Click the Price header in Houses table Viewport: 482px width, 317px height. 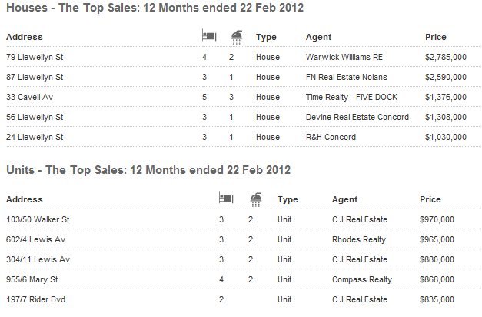pyautogui.click(x=435, y=37)
